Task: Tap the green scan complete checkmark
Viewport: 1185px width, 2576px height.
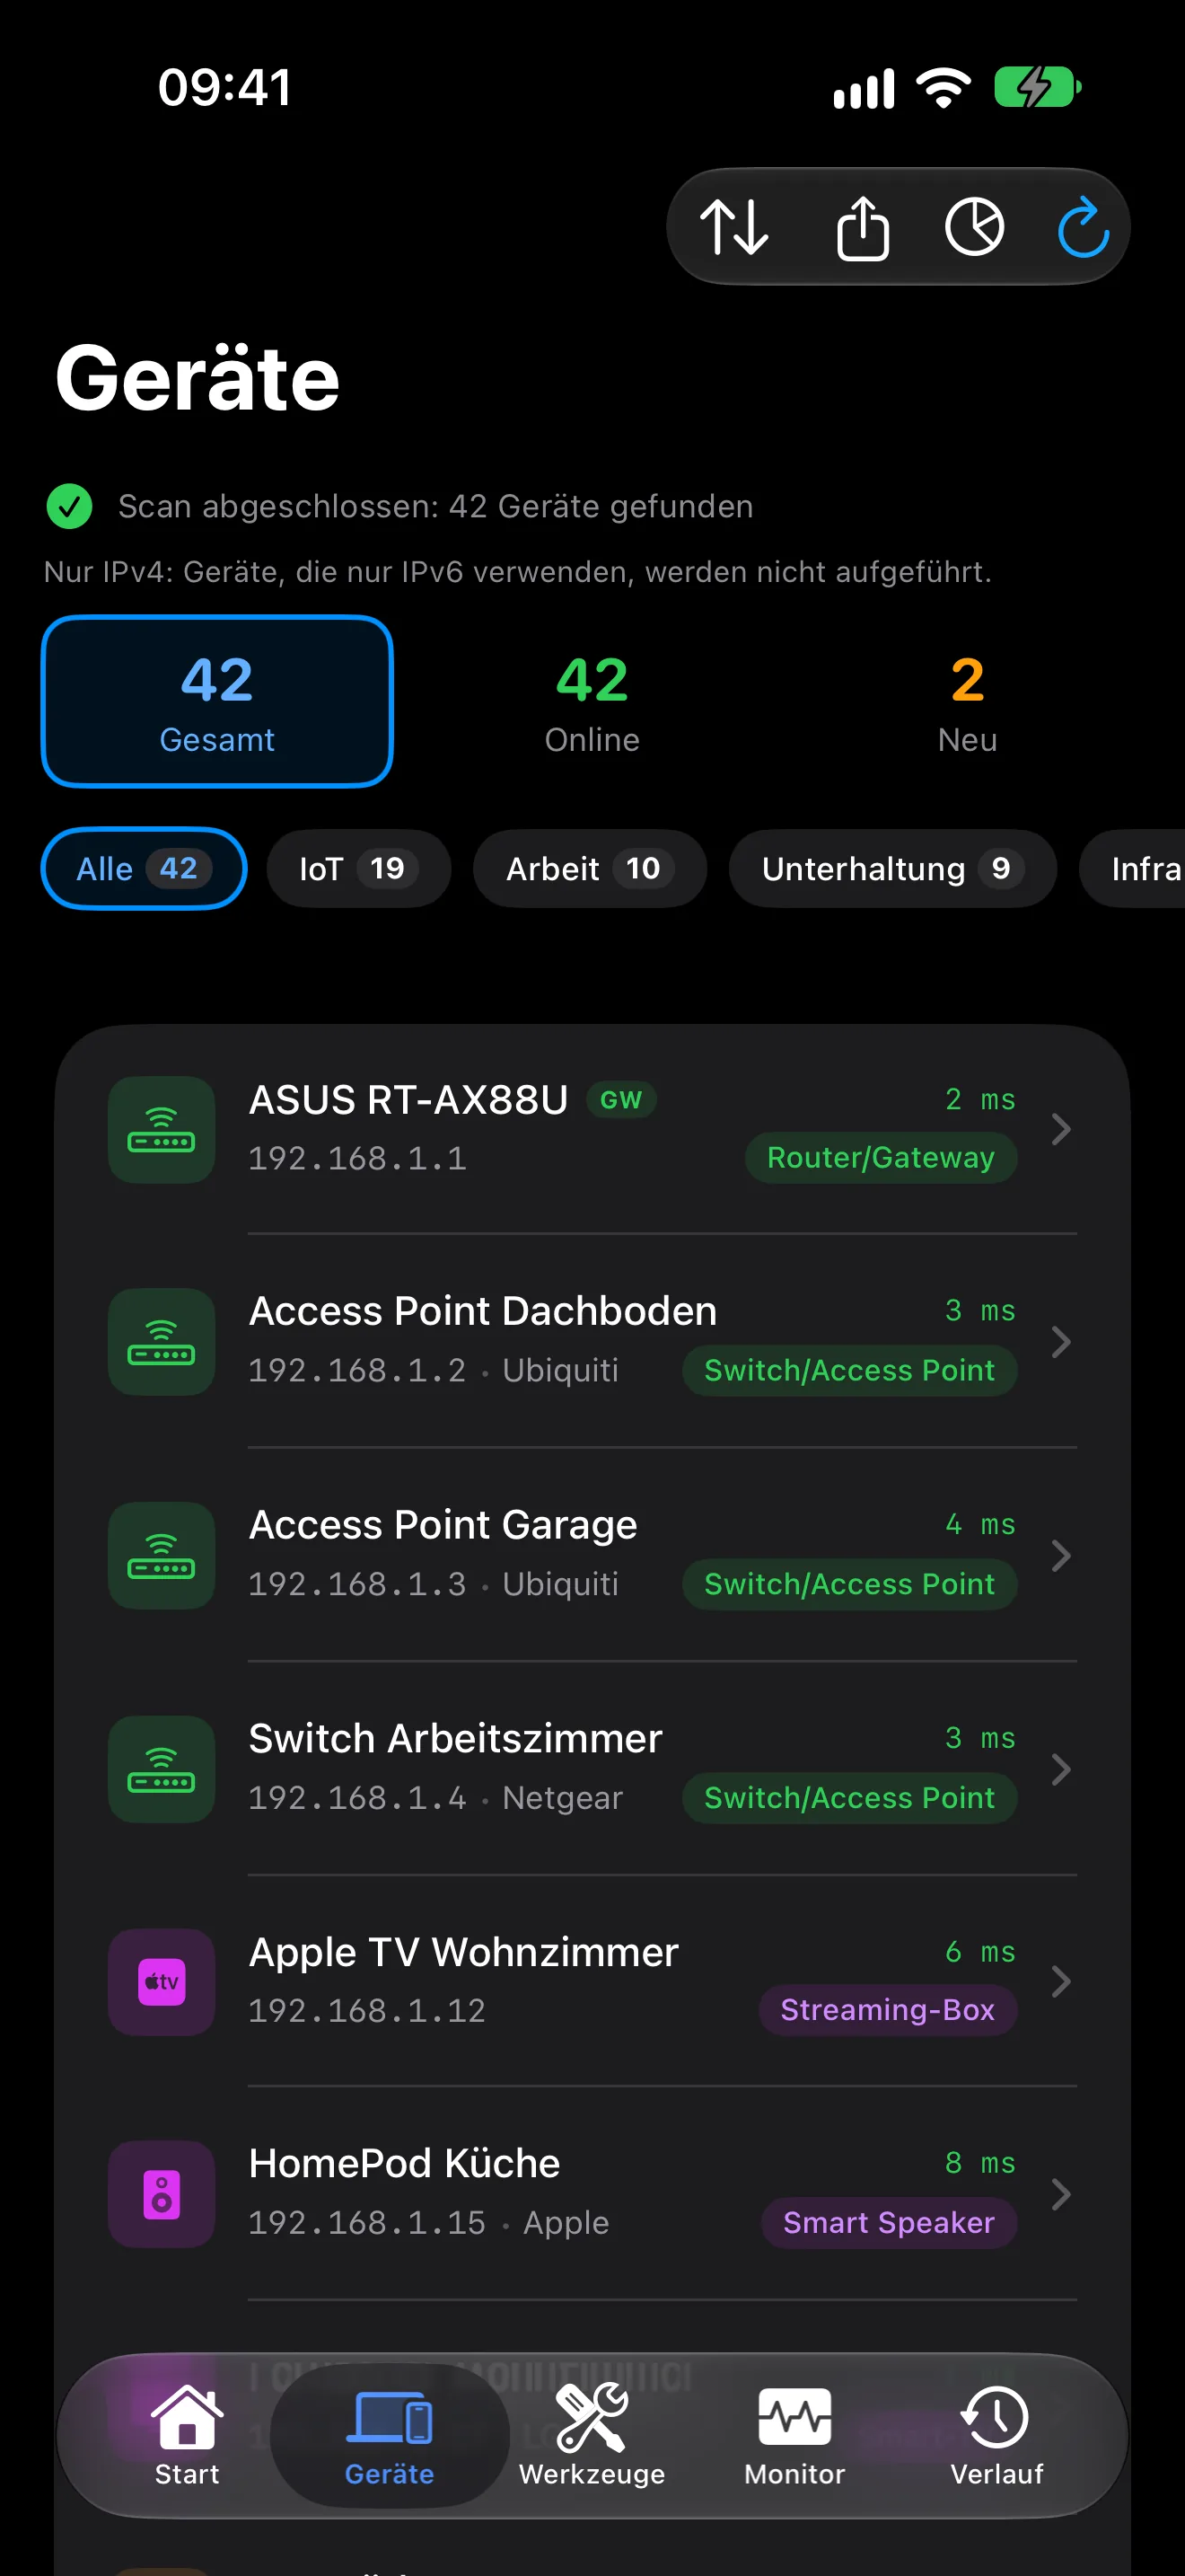Action: click(69, 506)
